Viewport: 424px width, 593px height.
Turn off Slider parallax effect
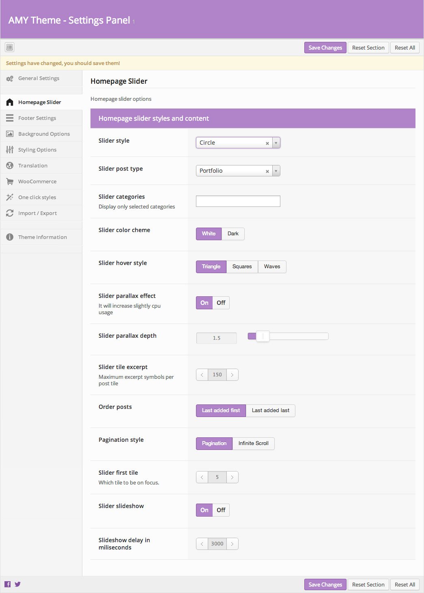221,303
